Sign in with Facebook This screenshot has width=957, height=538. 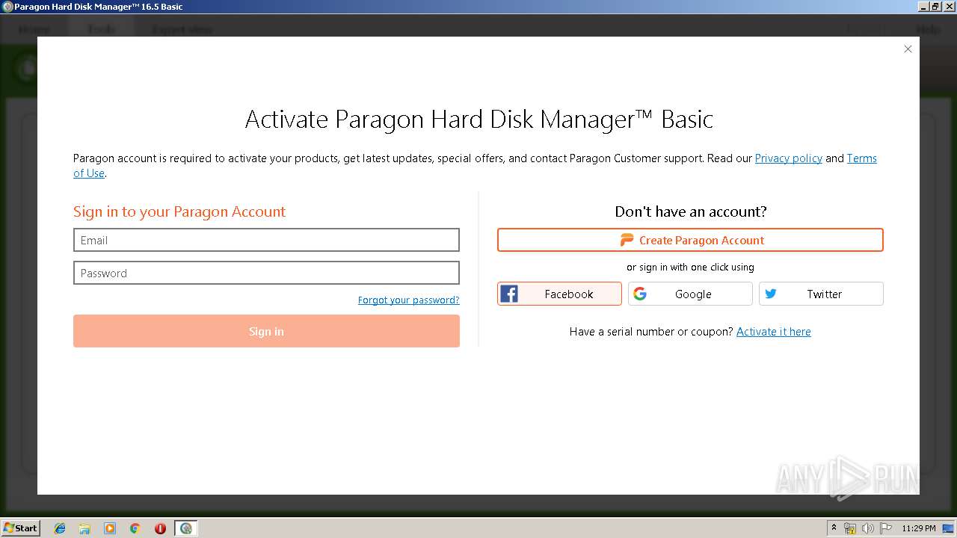pyautogui.click(x=559, y=294)
